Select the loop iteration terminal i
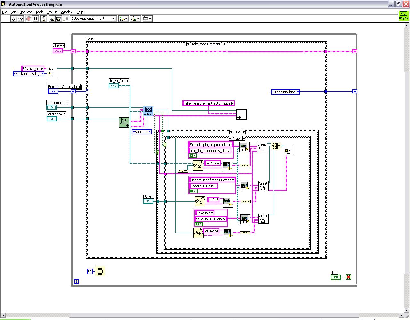The width and height of the screenshot is (410, 320). coord(77,282)
